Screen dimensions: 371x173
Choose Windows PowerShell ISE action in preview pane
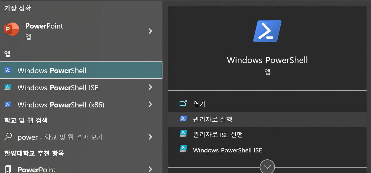click(x=267, y=150)
